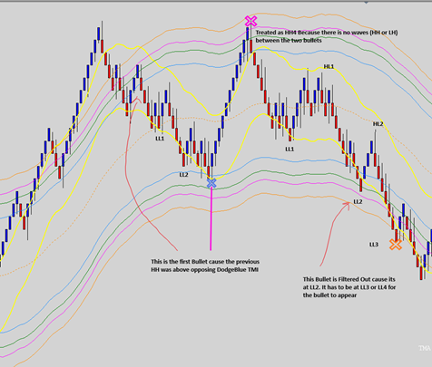Select the blue X bullet marker at the swing low
Viewport: 432px width, 367px height.
click(x=211, y=183)
